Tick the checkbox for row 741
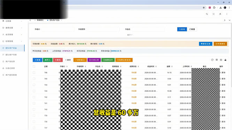 pyautogui.click(x=34, y=103)
